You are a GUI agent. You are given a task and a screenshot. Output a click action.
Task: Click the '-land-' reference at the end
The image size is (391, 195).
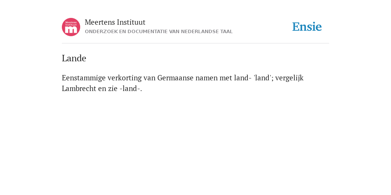131,88
